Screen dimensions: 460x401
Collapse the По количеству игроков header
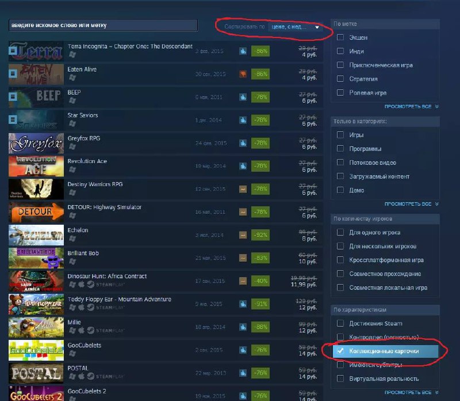coord(385,219)
